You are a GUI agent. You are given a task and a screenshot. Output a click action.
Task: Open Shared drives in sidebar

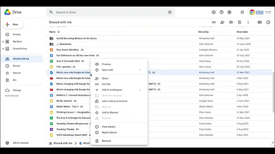pyautogui.click(x=20, y=49)
